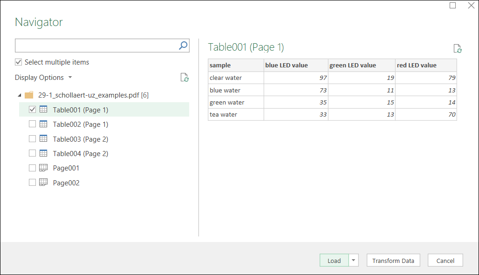Viewport: 479px width, 275px height.
Task: Click the green LED value 11 cell
Action: coord(362,90)
